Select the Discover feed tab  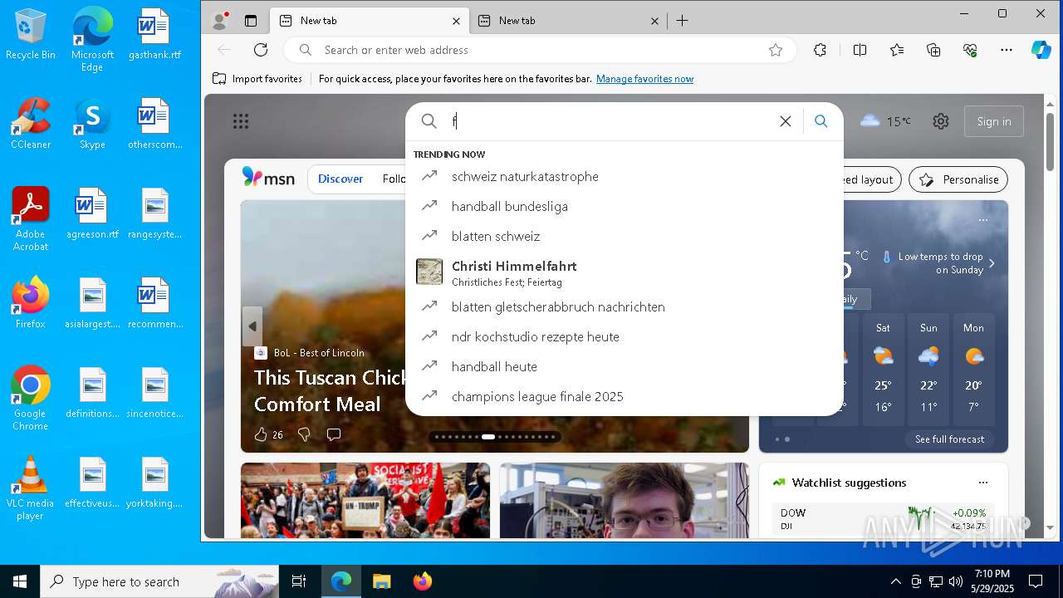coord(340,179)
